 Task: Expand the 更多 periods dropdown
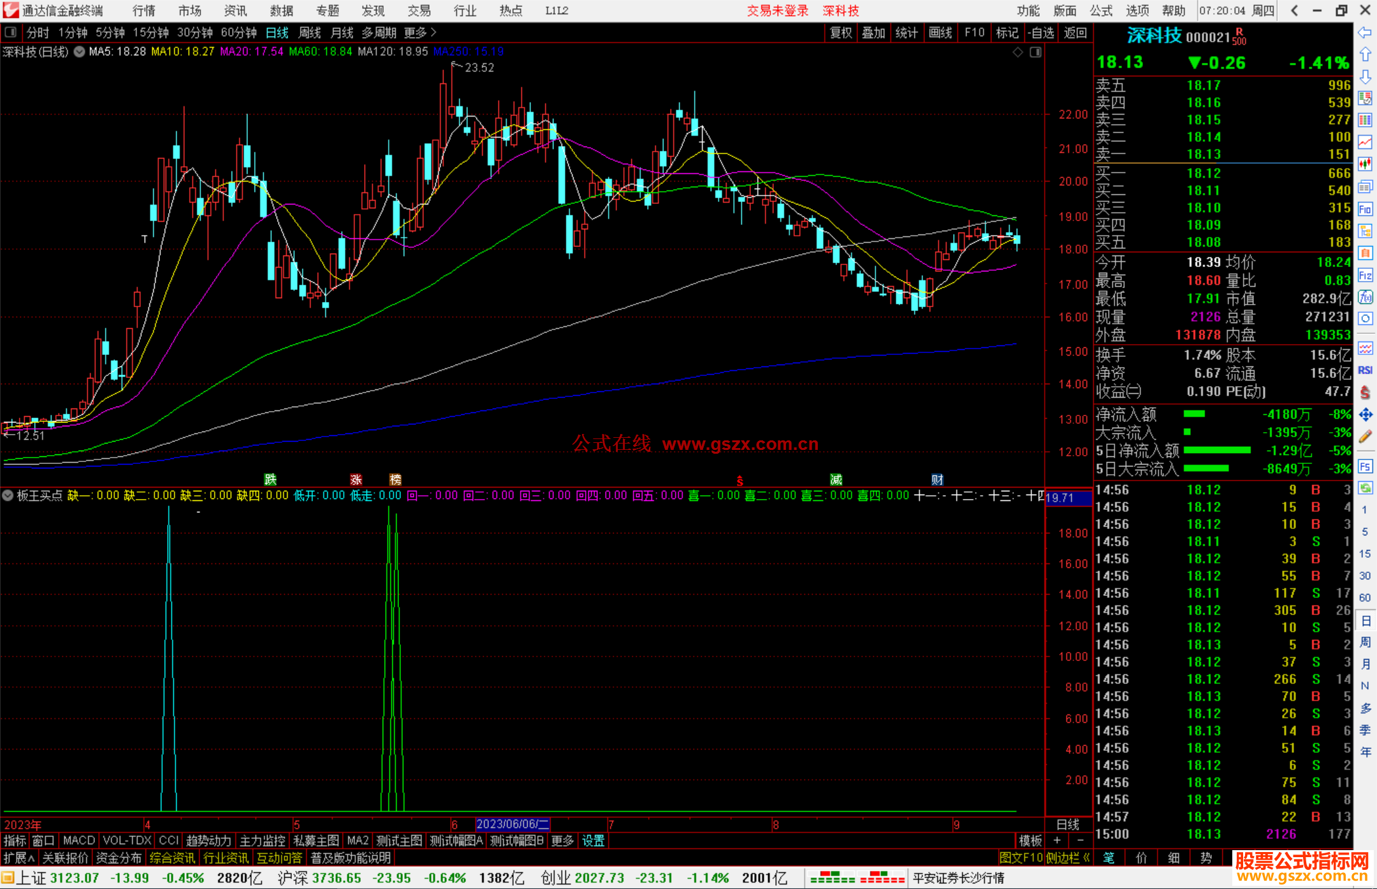(x=420, y=33)
